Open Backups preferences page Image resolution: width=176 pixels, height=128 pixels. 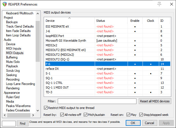click(x=12, y=22)
